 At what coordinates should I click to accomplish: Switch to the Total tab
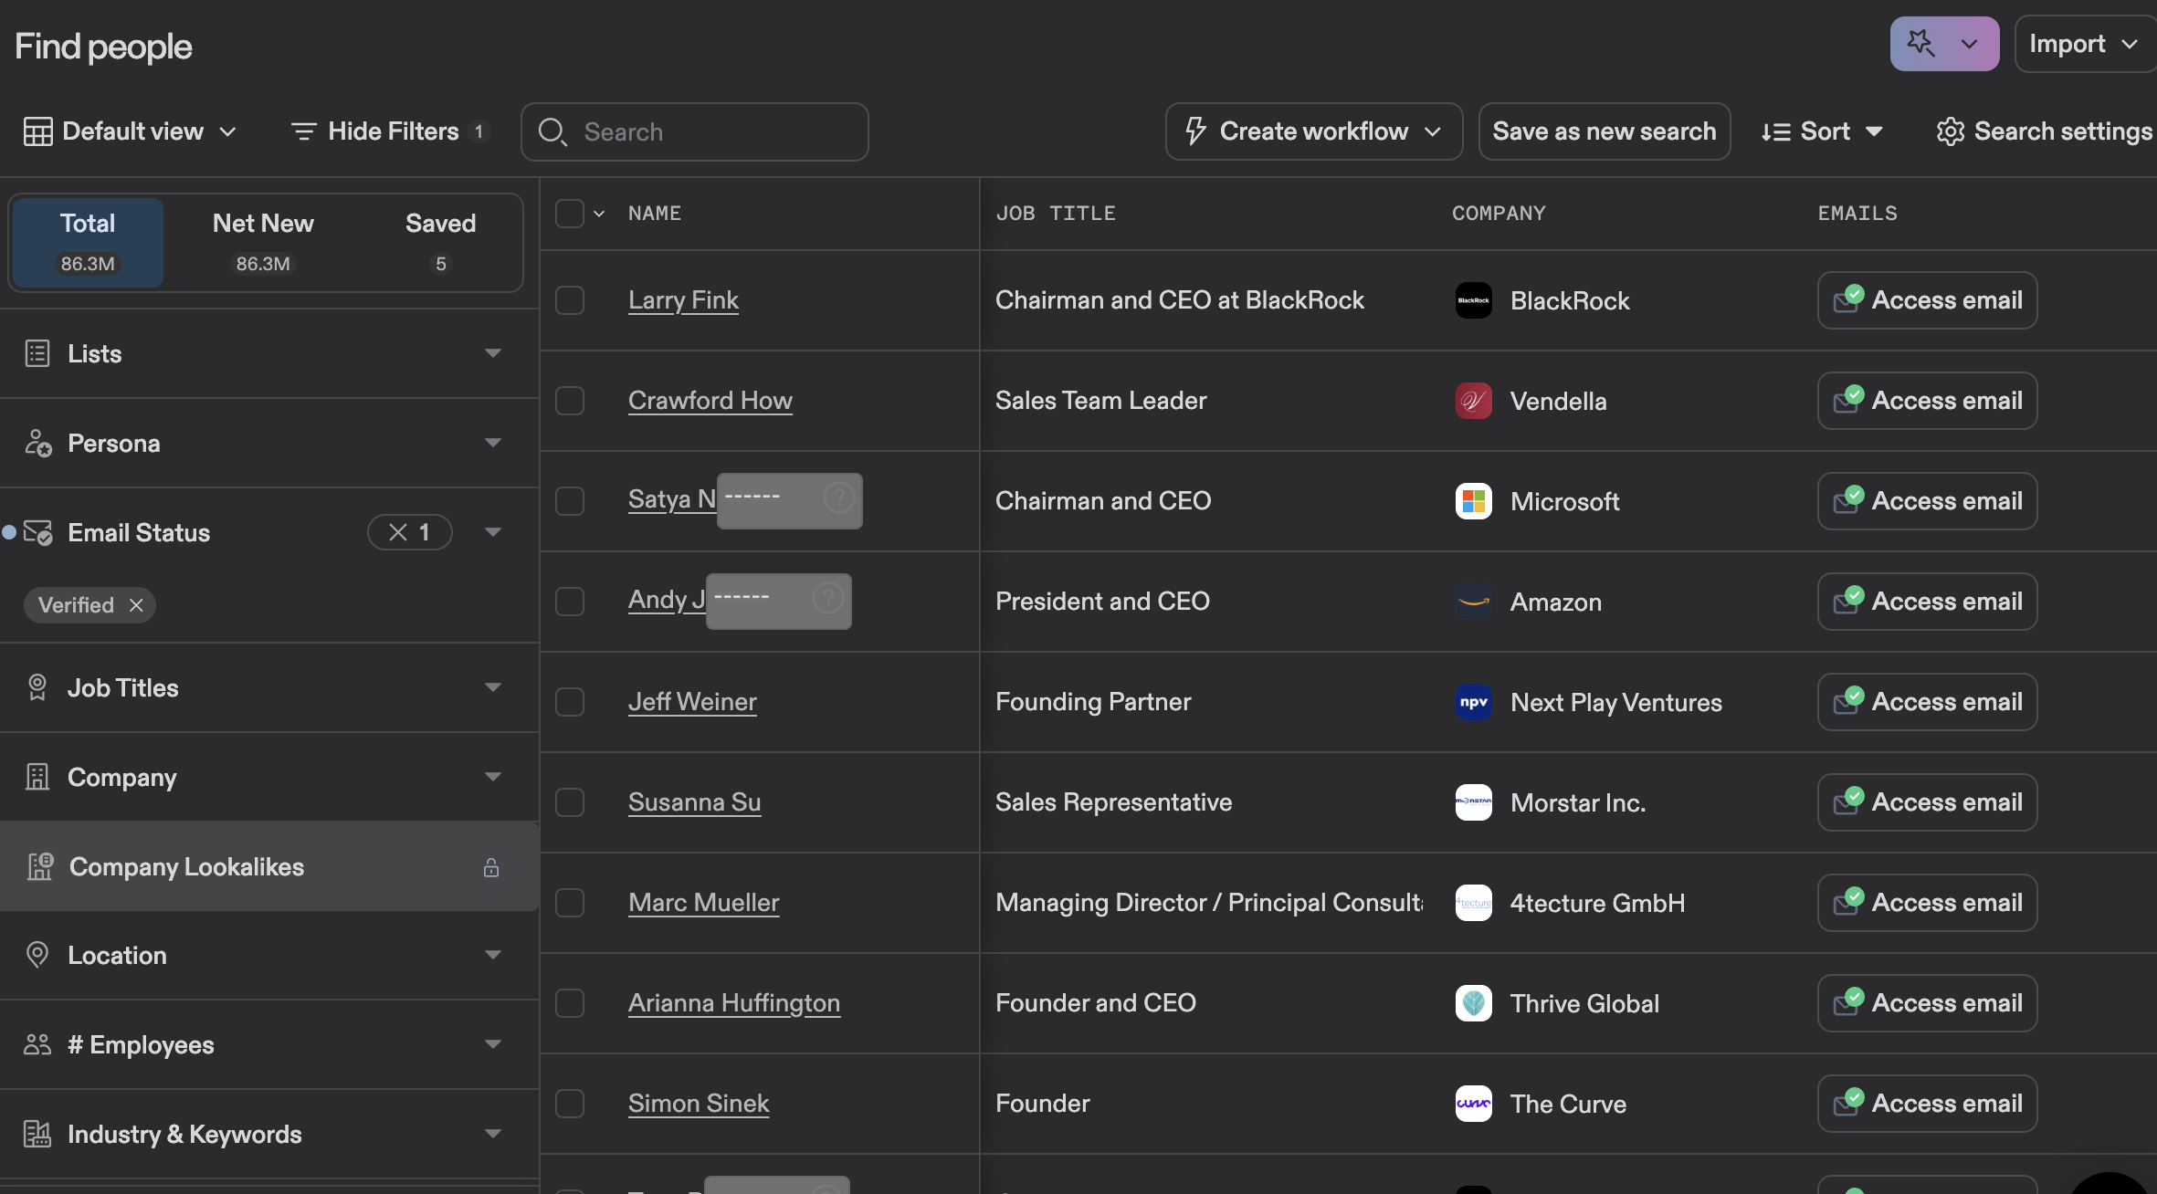(x=88, y=243)
